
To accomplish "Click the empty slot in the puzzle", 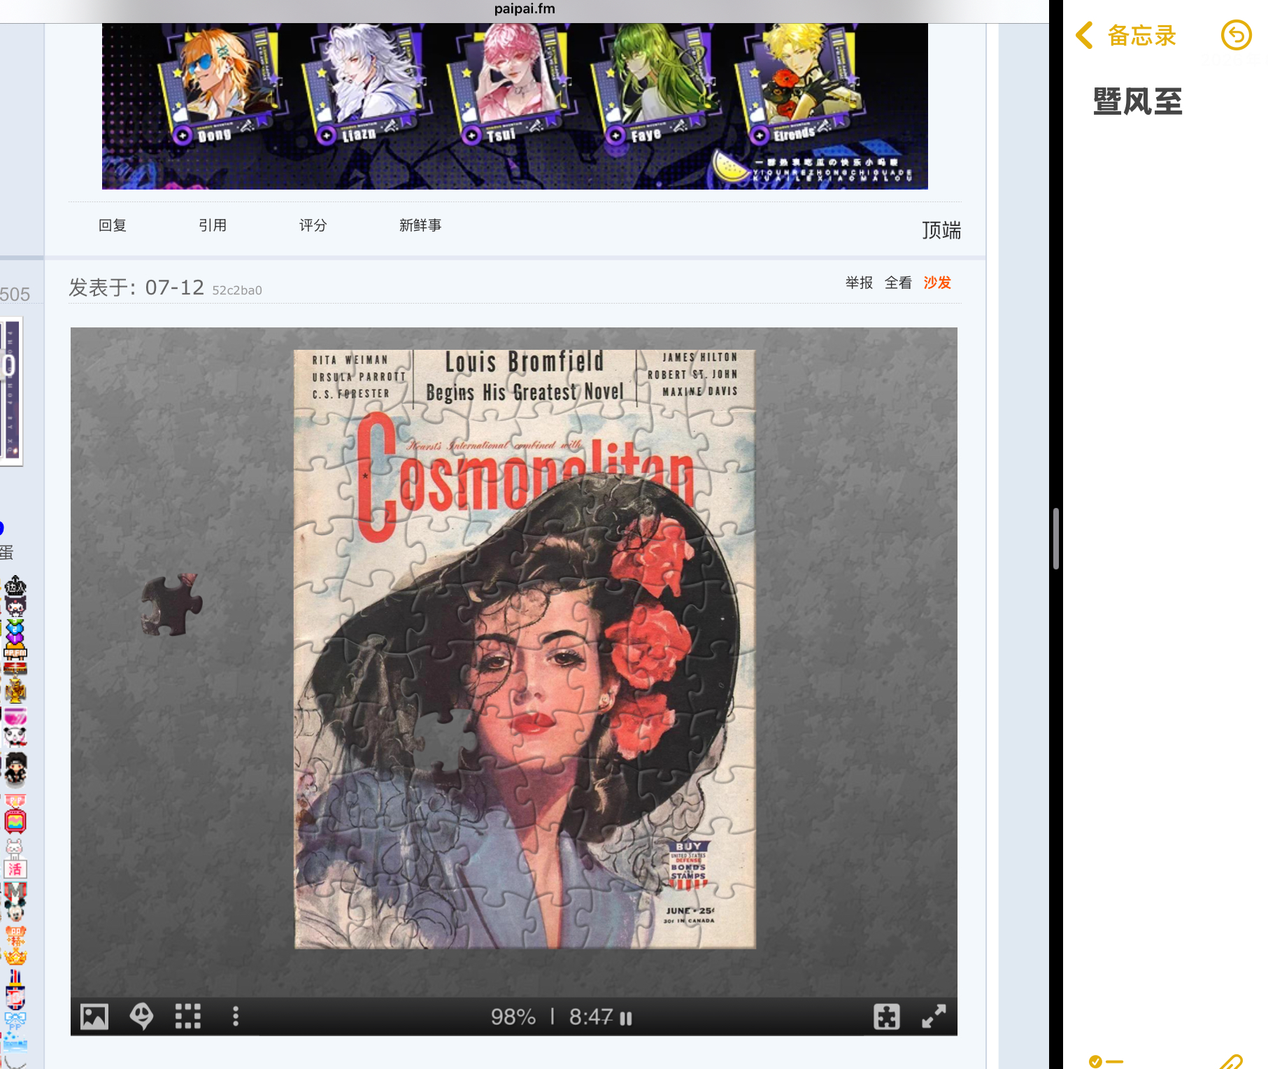I will pyautogui.click(x=446, y=739).
